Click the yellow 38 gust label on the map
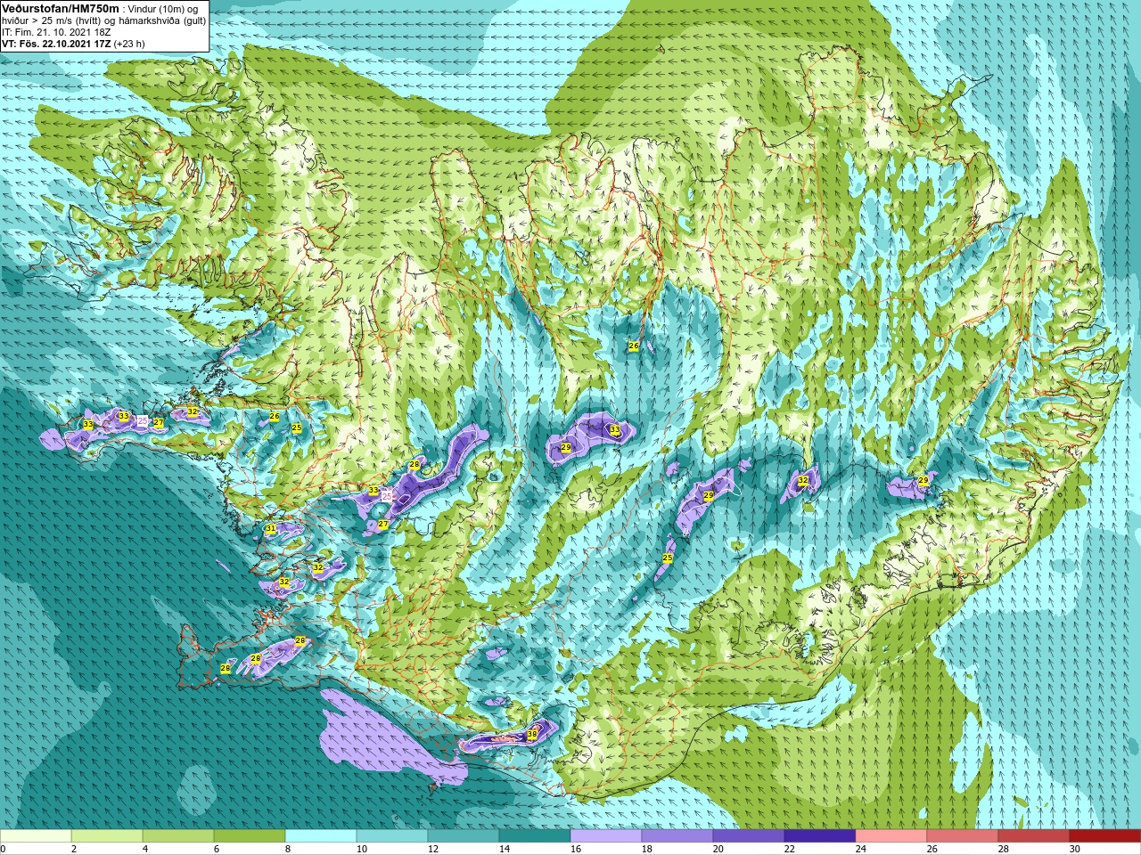The width and height of the screenshot is (1141, 855). coord(532,734)
